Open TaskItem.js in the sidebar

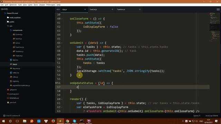[x=19, y=51]
